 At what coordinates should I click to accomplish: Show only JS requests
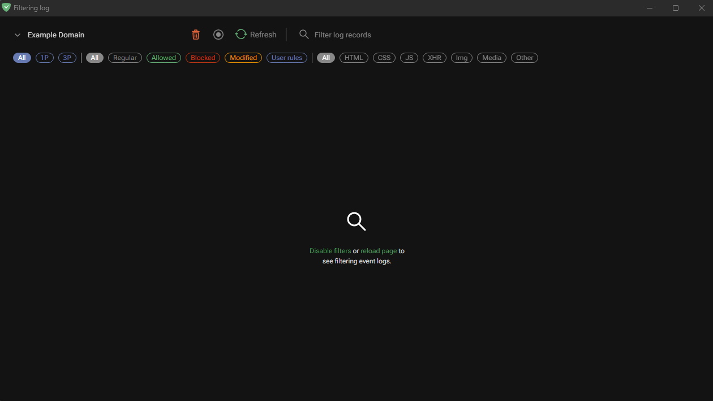click(409, 57)
